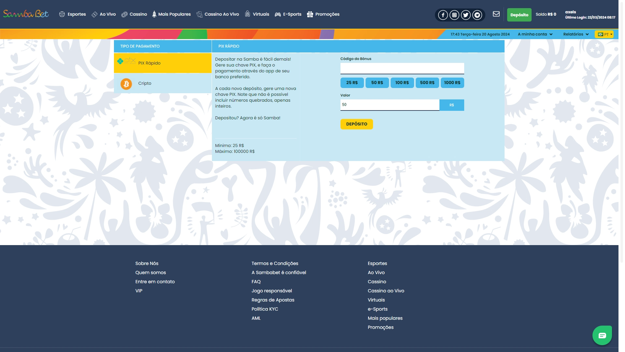Image resolution: width=625 pixels, height=352 pixels.
Task: Click the Cassino chip icon
Action: (x=124, y=14)
